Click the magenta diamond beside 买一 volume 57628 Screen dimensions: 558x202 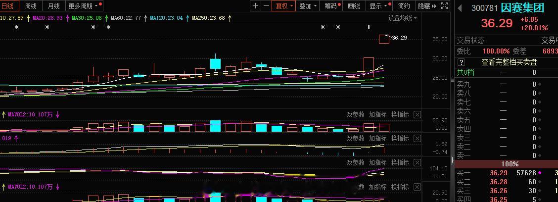pos(540,173)
